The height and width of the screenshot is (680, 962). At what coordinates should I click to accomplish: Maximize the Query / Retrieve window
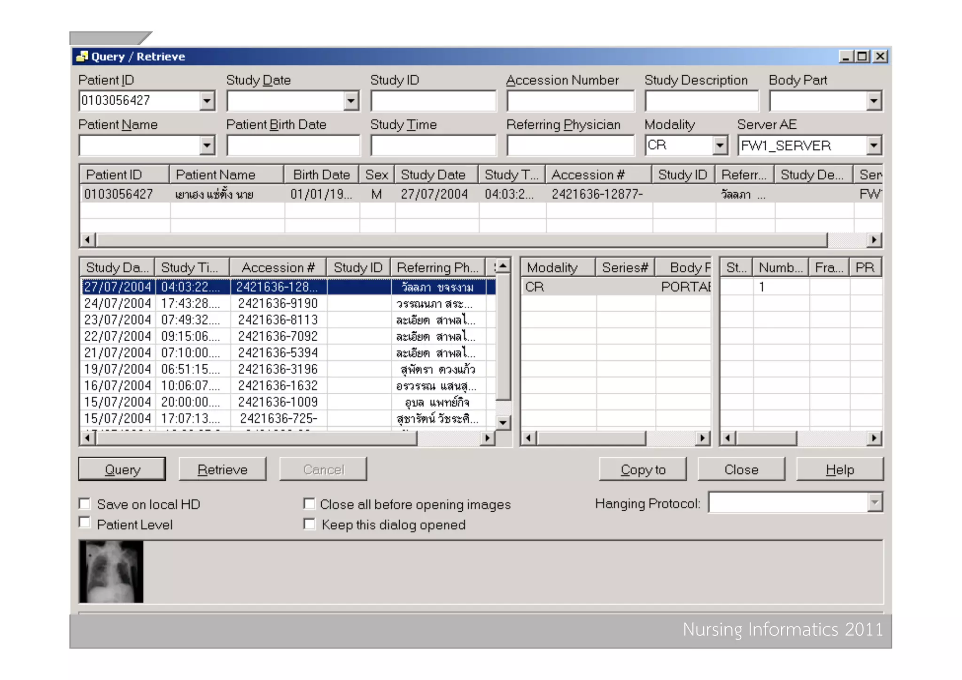[x=862, y=56]
